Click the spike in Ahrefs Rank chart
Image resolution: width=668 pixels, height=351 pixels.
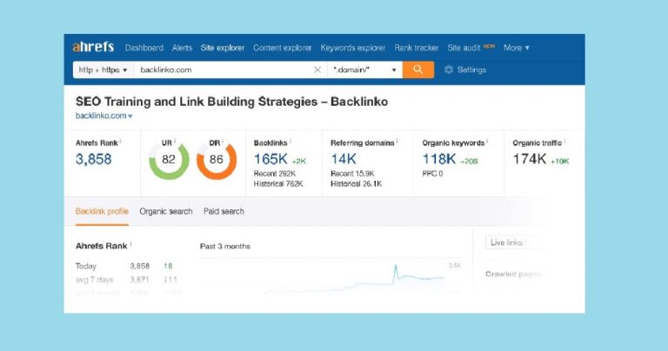[396, 270]
